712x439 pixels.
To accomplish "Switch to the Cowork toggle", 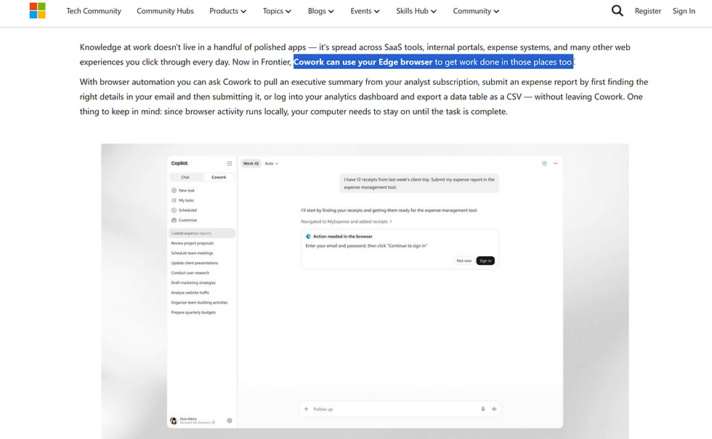I will tap(219, 177).
